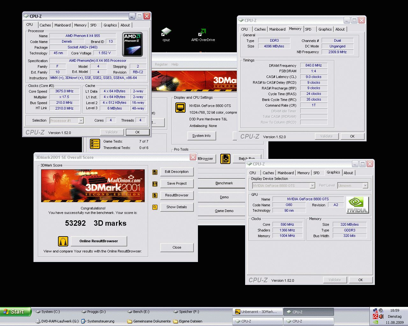
Task: Click the CAS# Latency 9.0 clocks value
Action: pos(314,77)
